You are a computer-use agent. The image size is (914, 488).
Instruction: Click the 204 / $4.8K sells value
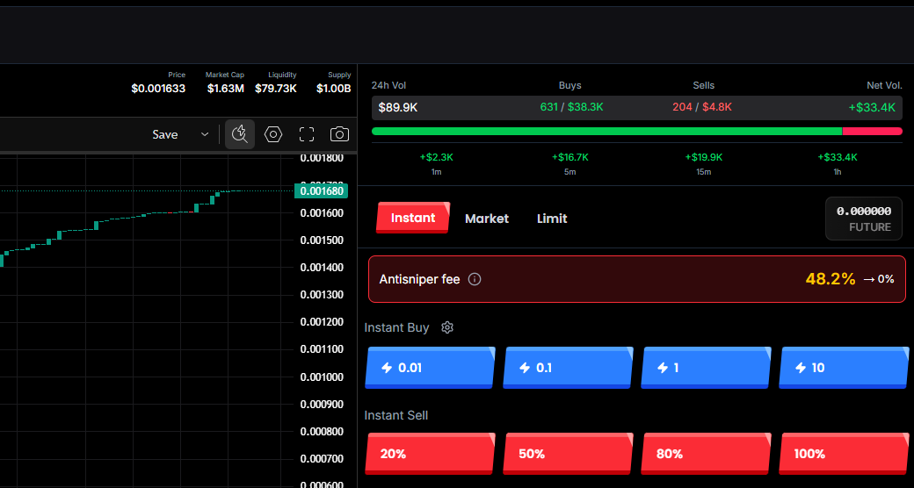[702, 107]
